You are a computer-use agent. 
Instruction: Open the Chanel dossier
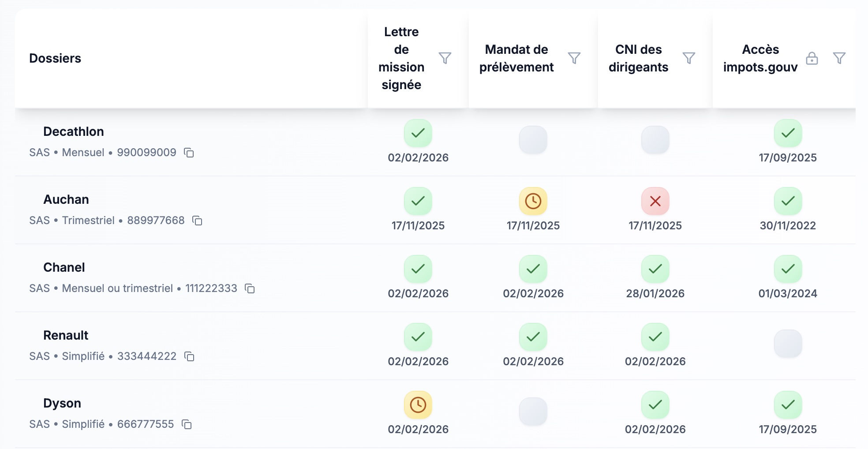tap(64, 267)
